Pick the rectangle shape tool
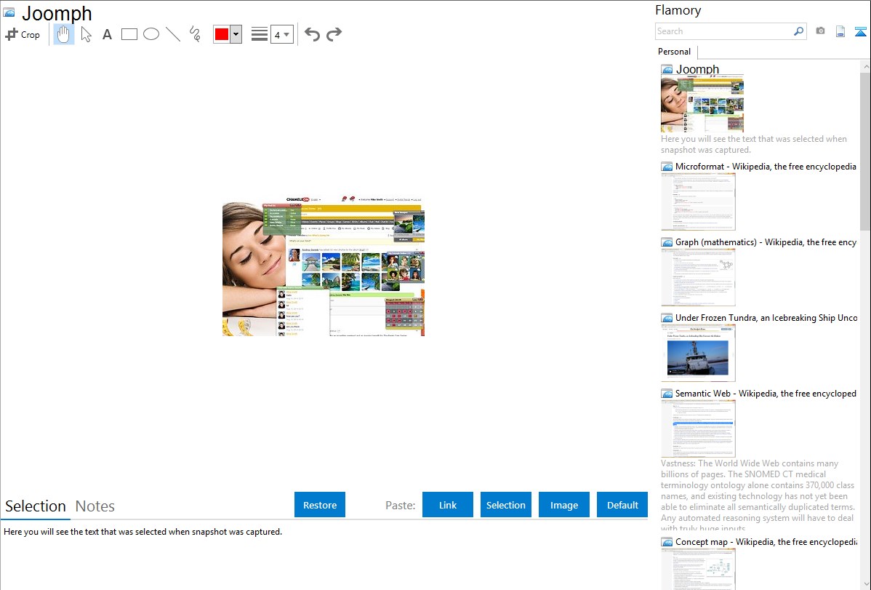This screenshot has height=590, width=871. pos(129,34)
